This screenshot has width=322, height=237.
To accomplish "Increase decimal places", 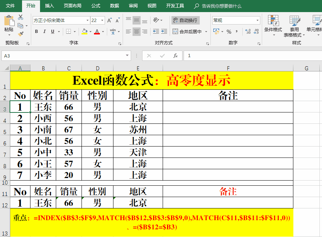I will tap(248, 32).
